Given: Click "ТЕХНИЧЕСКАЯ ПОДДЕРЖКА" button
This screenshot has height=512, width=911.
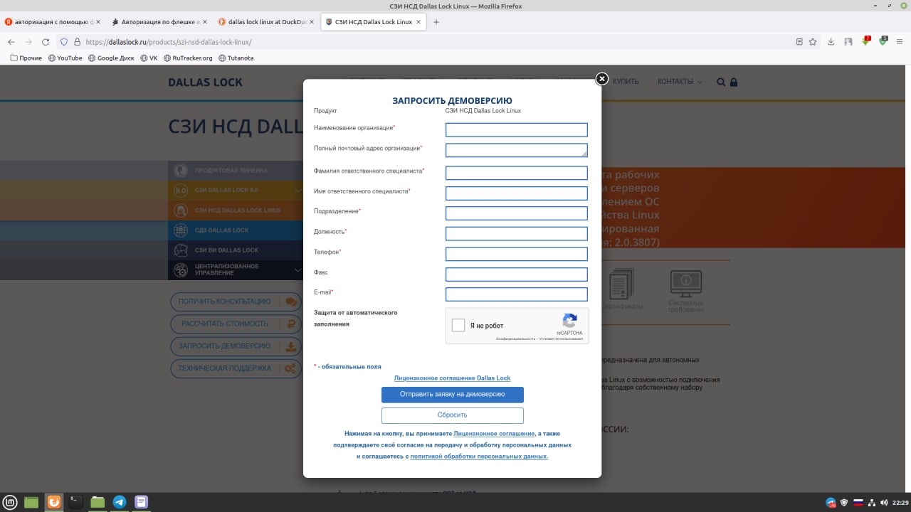Looking at the screenshot, I should [x=236, y=368].
